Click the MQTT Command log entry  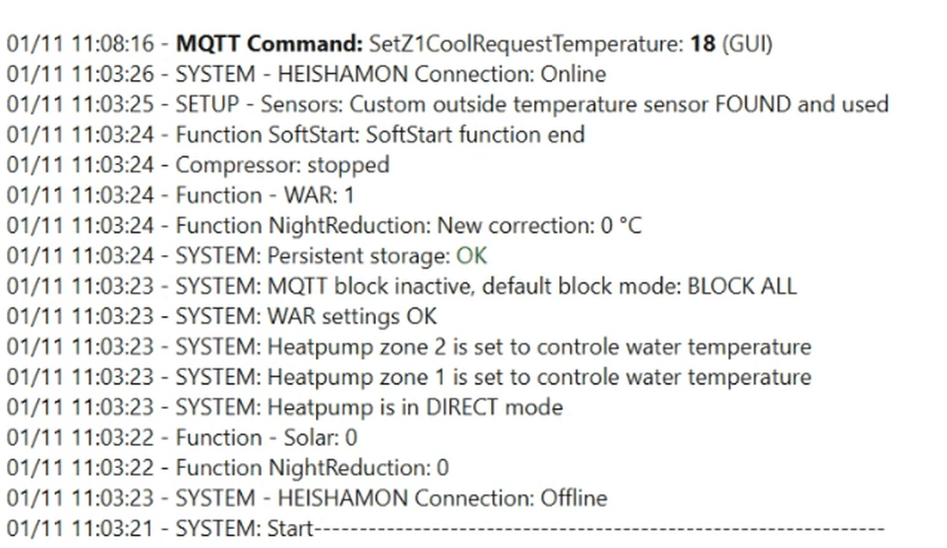coord(389,44)
